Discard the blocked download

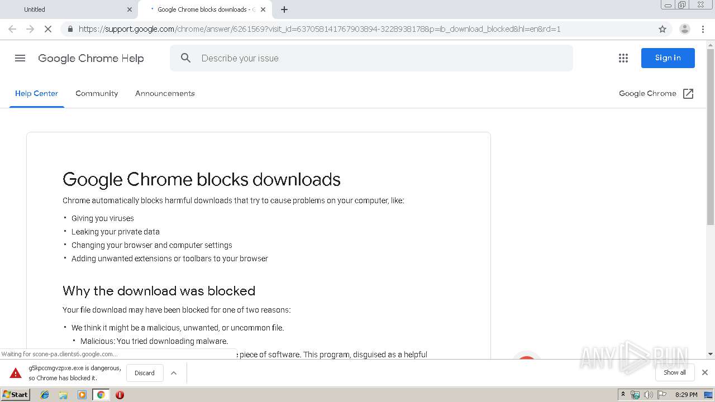pyautogui.click(x=145, y=373)
